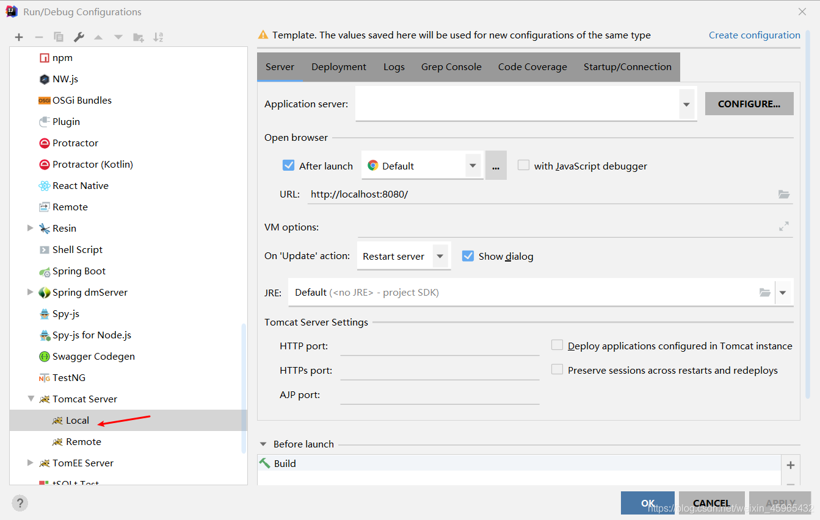Click the Add New Configuration plus icon
This screenshot has height=520, width=820.
[x=19, y=37]
